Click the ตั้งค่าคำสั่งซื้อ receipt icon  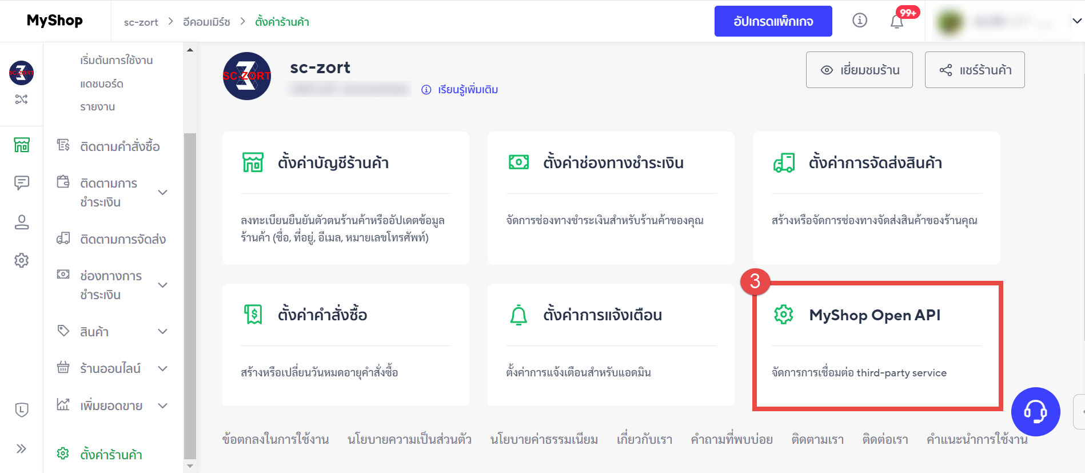click(x=253, y=315)
